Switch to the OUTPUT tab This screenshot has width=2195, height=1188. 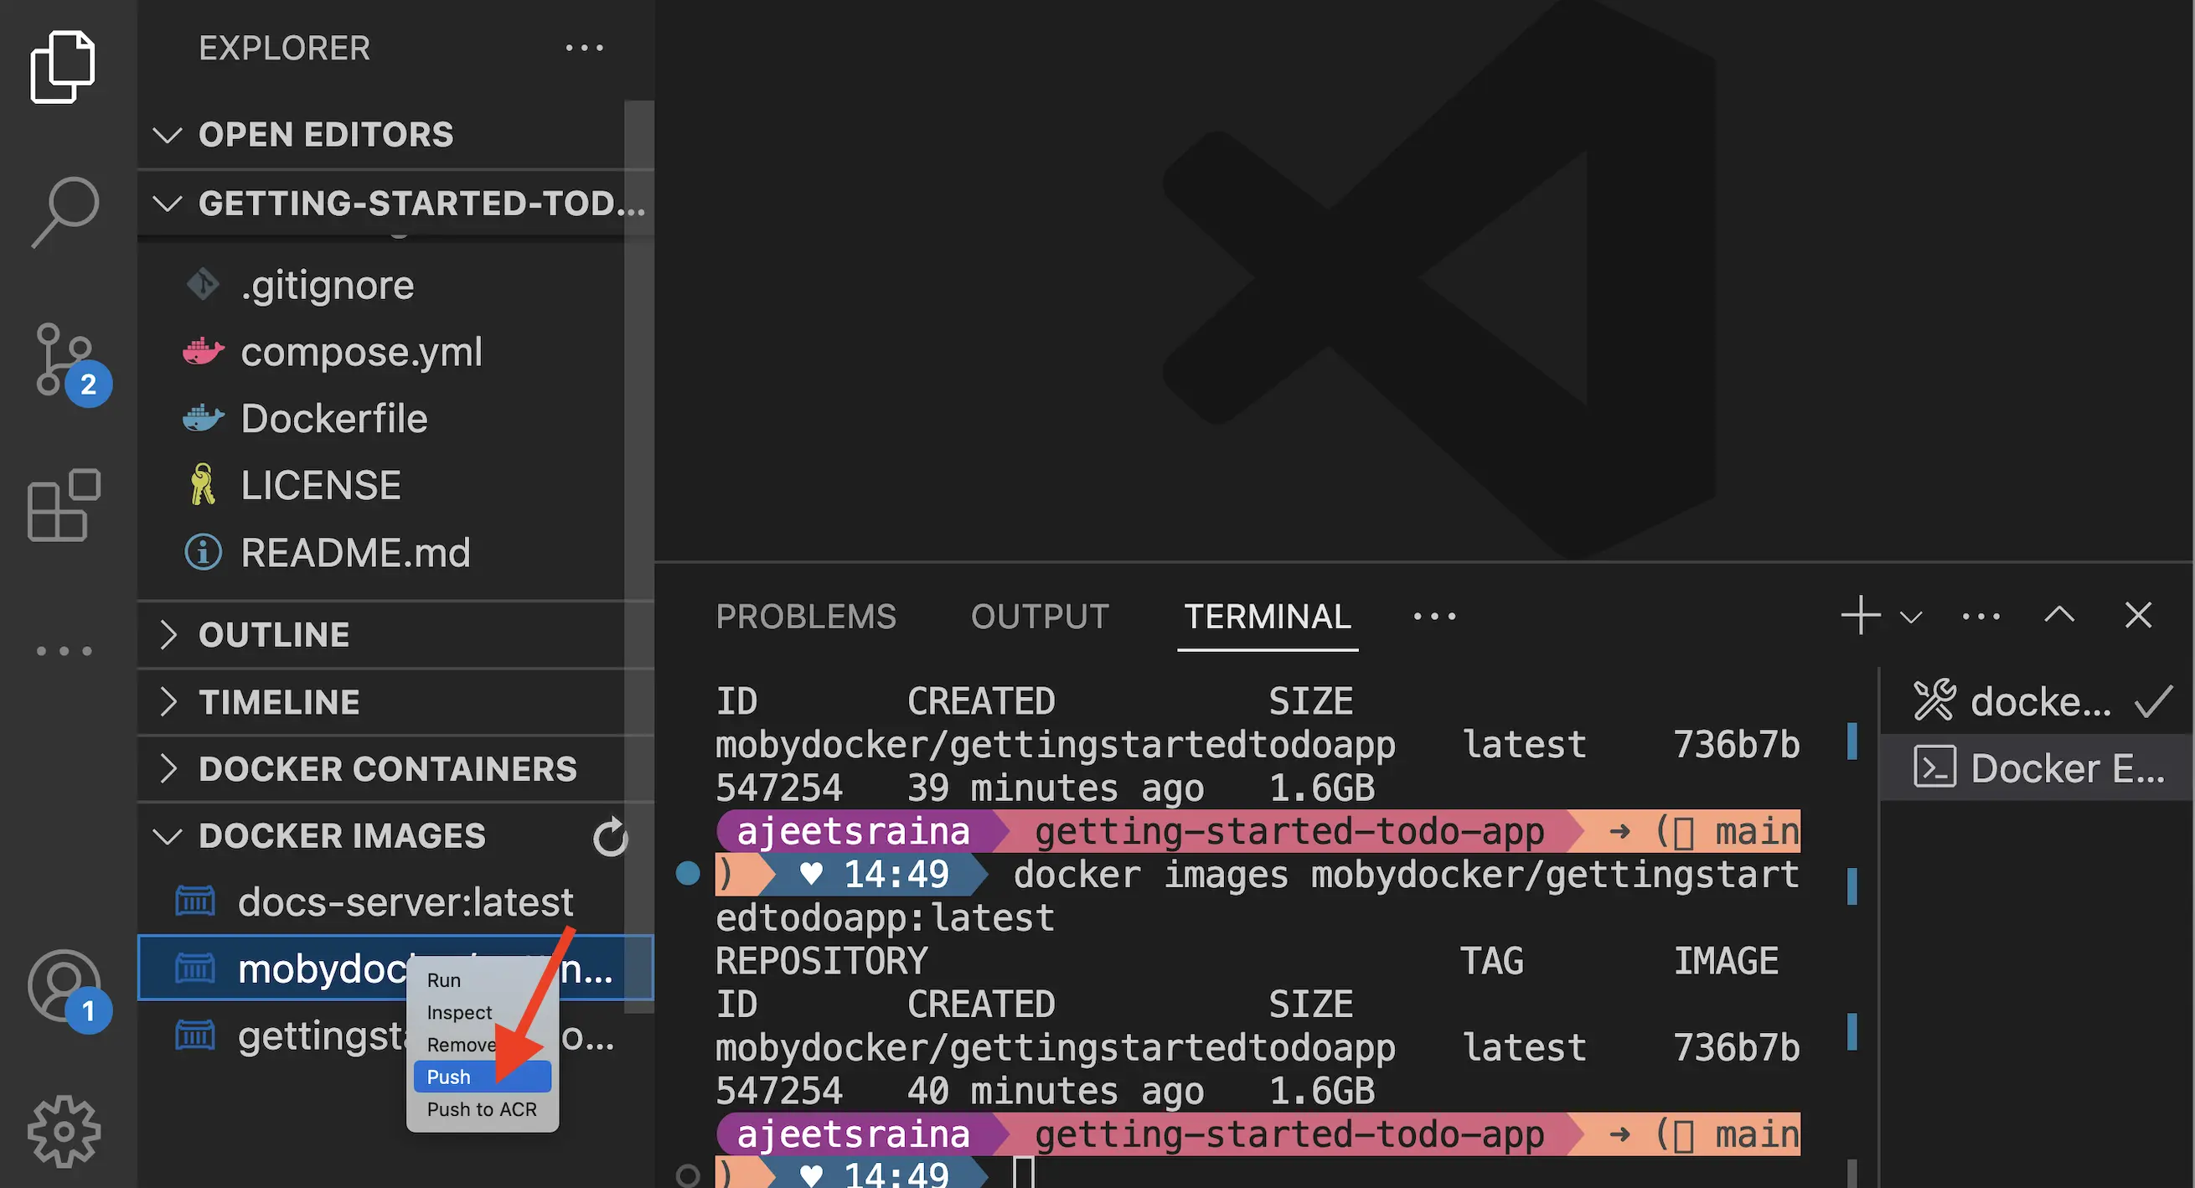(1040, 616)
